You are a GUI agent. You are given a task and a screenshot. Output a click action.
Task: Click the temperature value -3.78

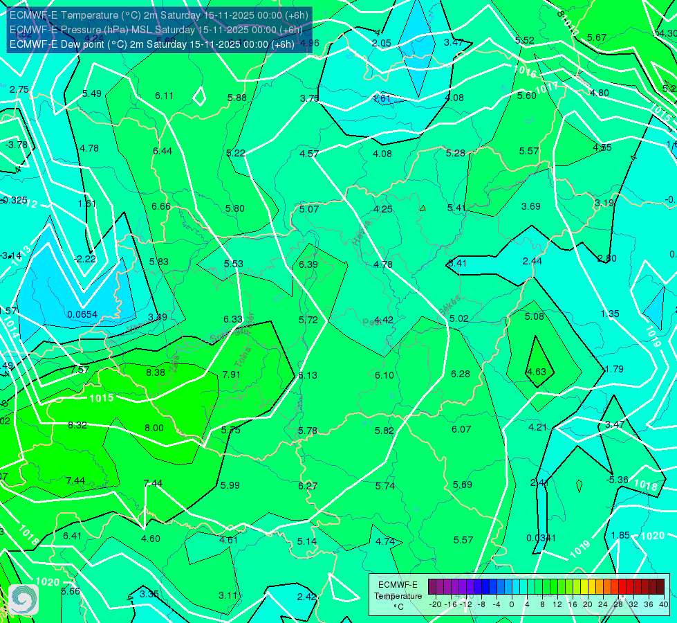pyautogui.click(x=17, y=145)
